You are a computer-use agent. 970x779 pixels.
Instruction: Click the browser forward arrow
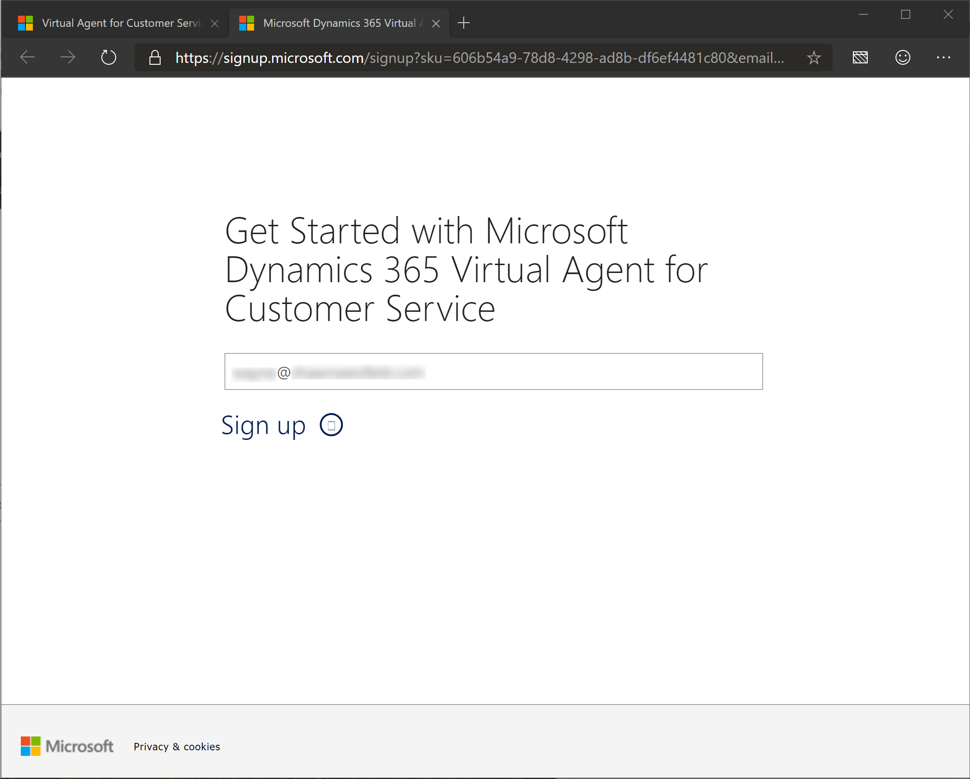tap(68, 57)
